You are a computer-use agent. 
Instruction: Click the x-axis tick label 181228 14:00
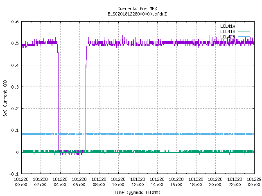(x=157, y=182)
